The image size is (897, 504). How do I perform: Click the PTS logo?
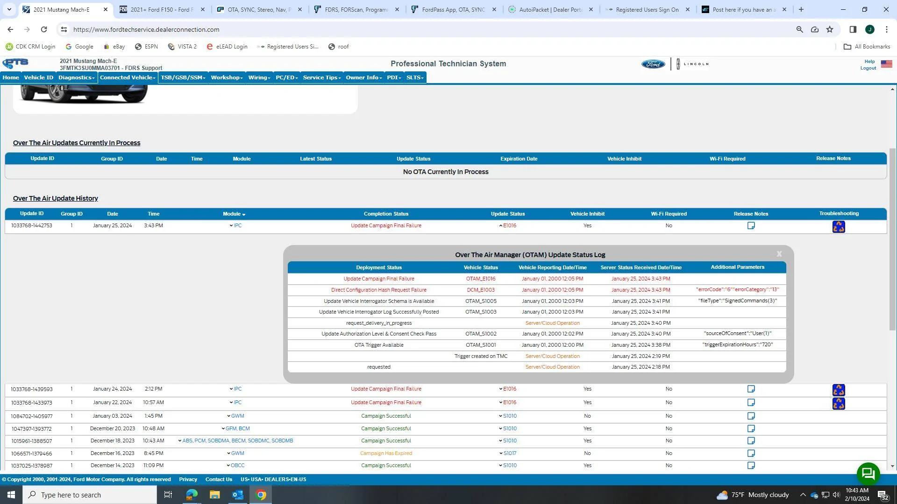(x=15, y=63)
